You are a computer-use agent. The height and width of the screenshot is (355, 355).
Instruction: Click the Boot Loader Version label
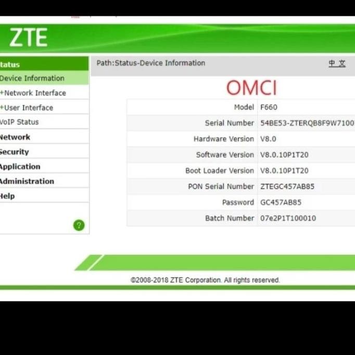pos(220,171)
